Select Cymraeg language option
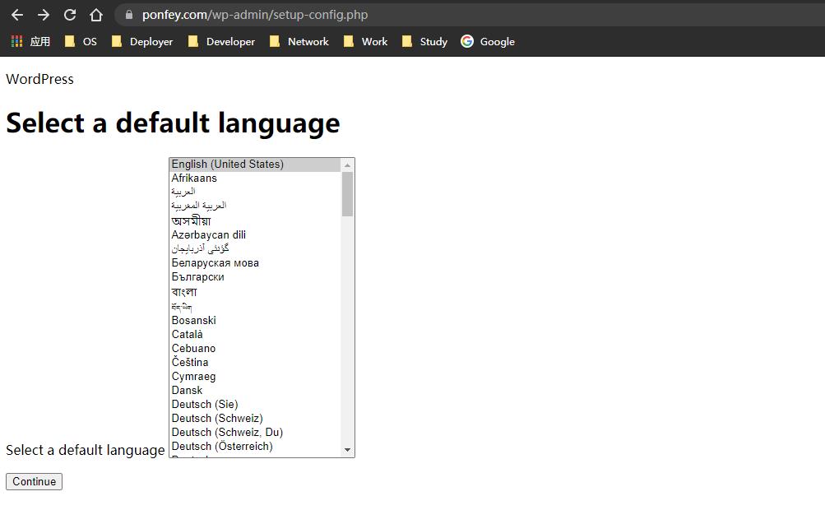Image resolution: width=825 pixels, height=510 pixels. 255,376
